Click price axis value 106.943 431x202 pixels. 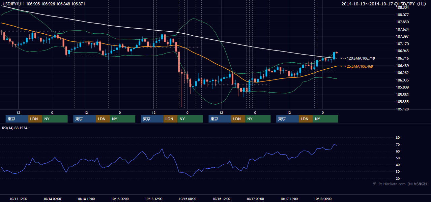[402, 51]
